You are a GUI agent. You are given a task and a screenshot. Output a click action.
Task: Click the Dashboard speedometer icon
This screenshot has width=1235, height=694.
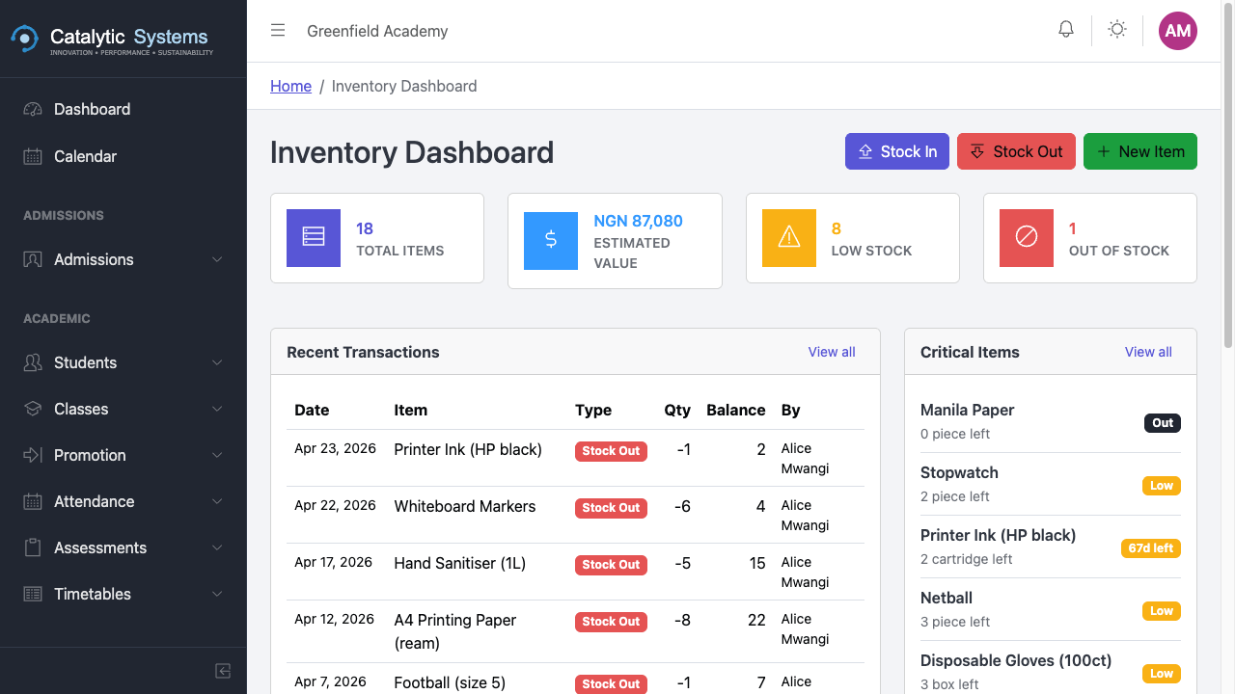pyautogui.click(x=33, y=109)
